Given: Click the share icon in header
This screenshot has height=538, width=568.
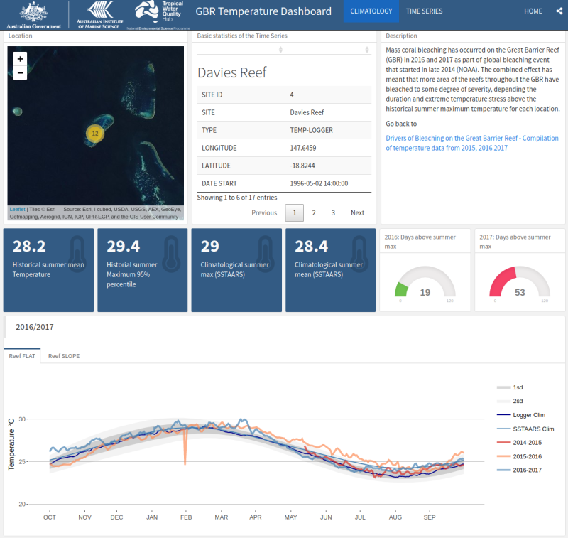Looking at the screenshot, I should click(559, 11).
